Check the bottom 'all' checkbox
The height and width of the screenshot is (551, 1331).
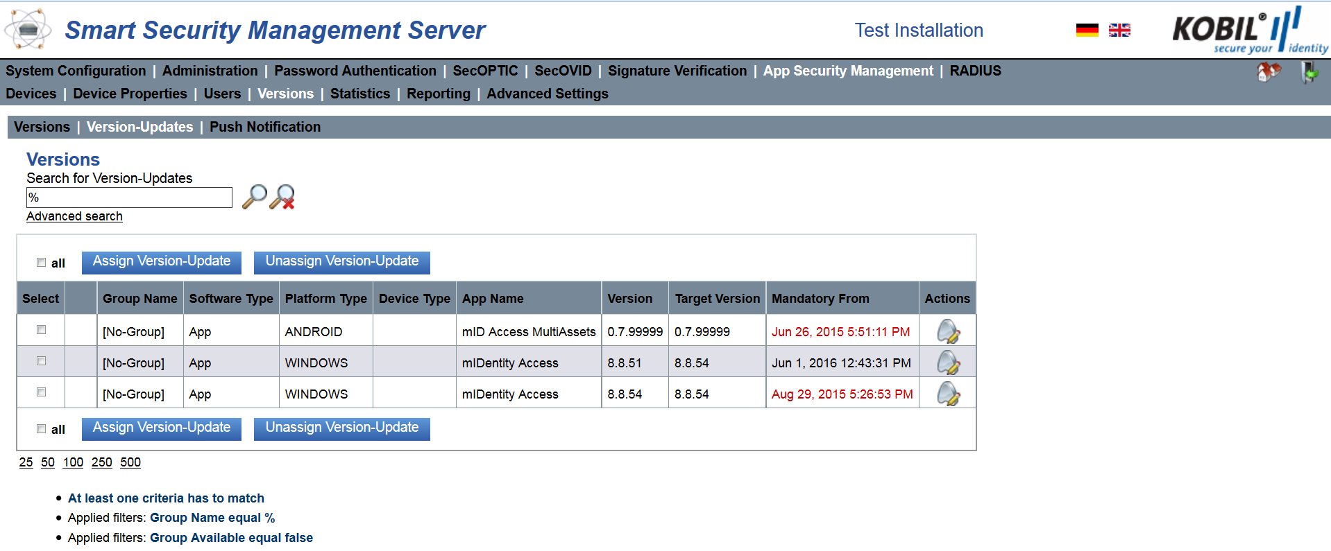[x=42, y=429]
